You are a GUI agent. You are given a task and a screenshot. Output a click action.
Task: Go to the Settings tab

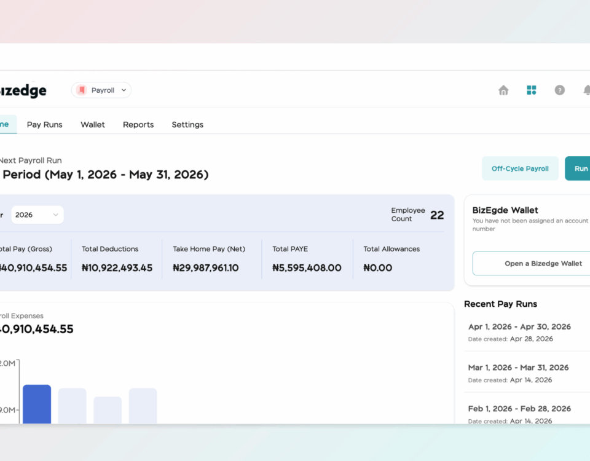(187, 125)
